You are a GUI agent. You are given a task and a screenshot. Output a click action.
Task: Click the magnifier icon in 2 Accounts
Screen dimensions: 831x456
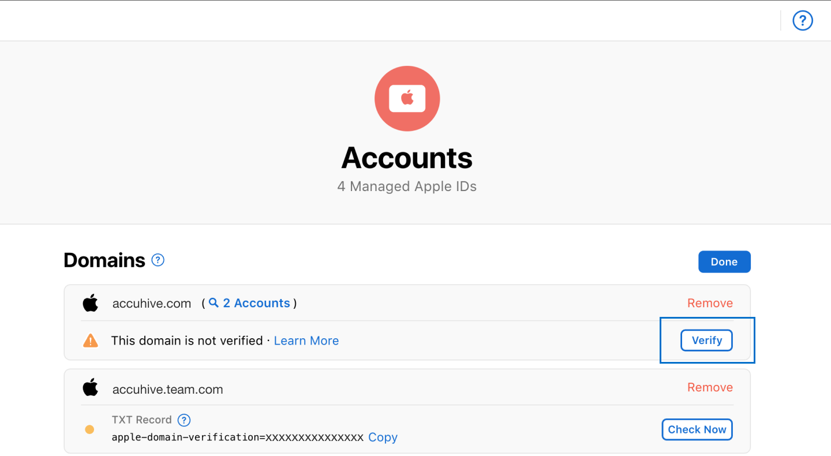click(214, 302)
